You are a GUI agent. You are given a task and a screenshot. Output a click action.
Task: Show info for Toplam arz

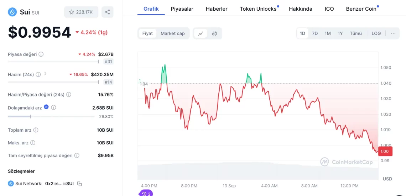tap(36, 130)
